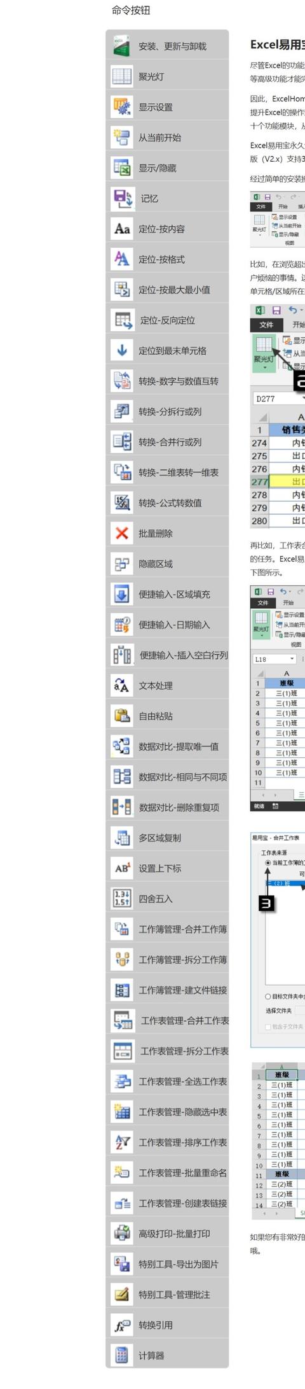Open the 安装、更新与卸载 menu entry
Viewport: 305px width, 1389px height.
(167, 46)
